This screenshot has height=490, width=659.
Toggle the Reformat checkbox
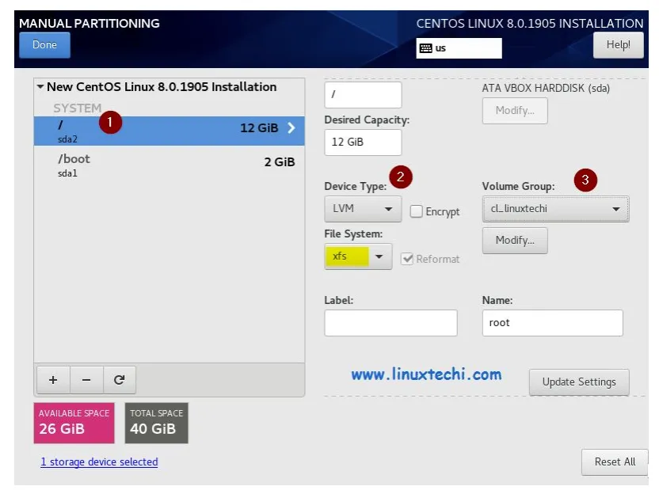click(x=407, y=259)
